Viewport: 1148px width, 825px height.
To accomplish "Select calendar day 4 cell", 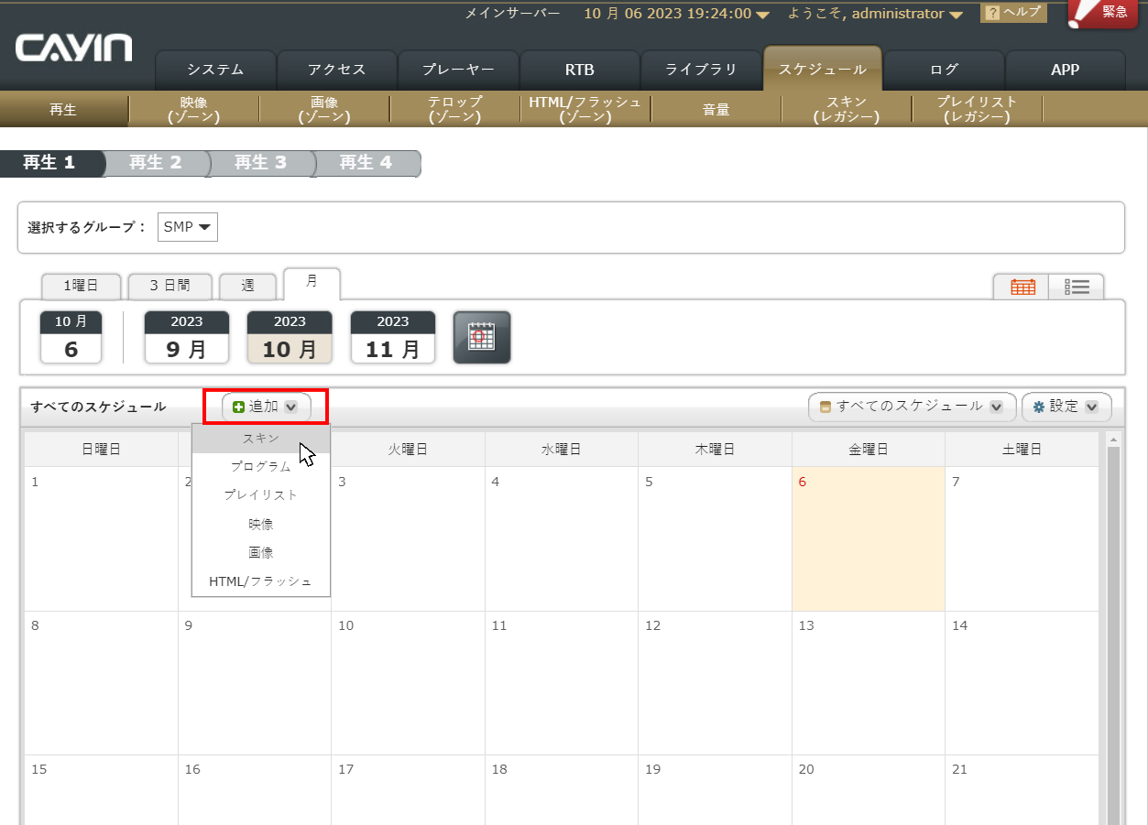I will pos(562,538).
